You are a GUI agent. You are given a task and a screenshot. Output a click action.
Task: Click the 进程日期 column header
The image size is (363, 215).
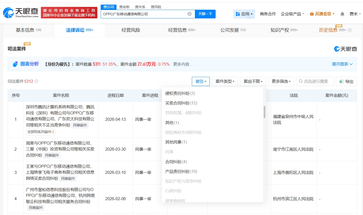pos(115,95)
